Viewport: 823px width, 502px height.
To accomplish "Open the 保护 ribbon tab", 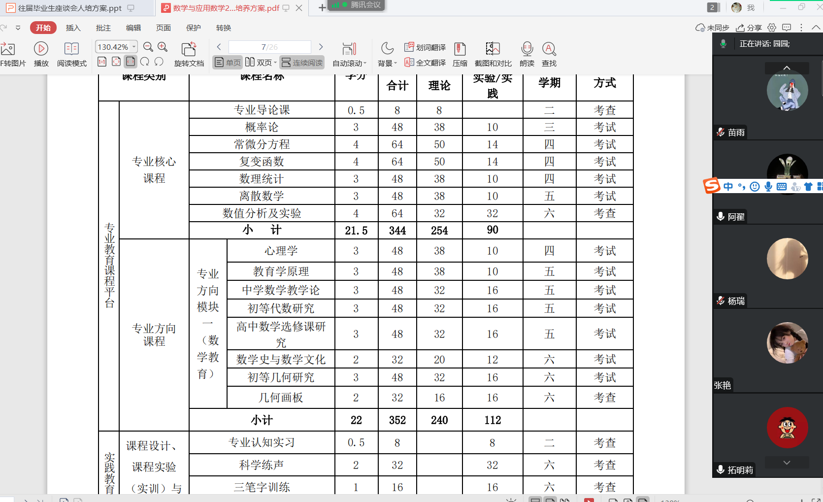I will tap(194, 28).
